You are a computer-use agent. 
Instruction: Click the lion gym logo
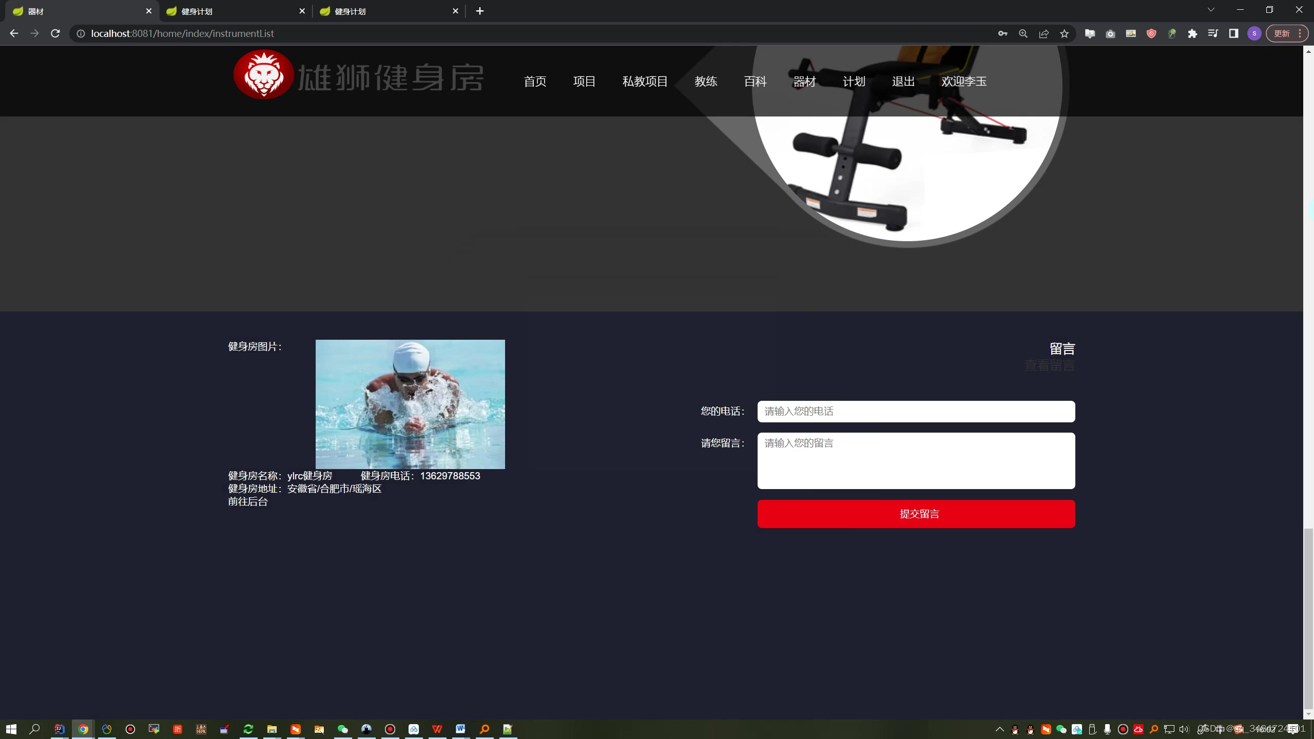coord(264,75)
